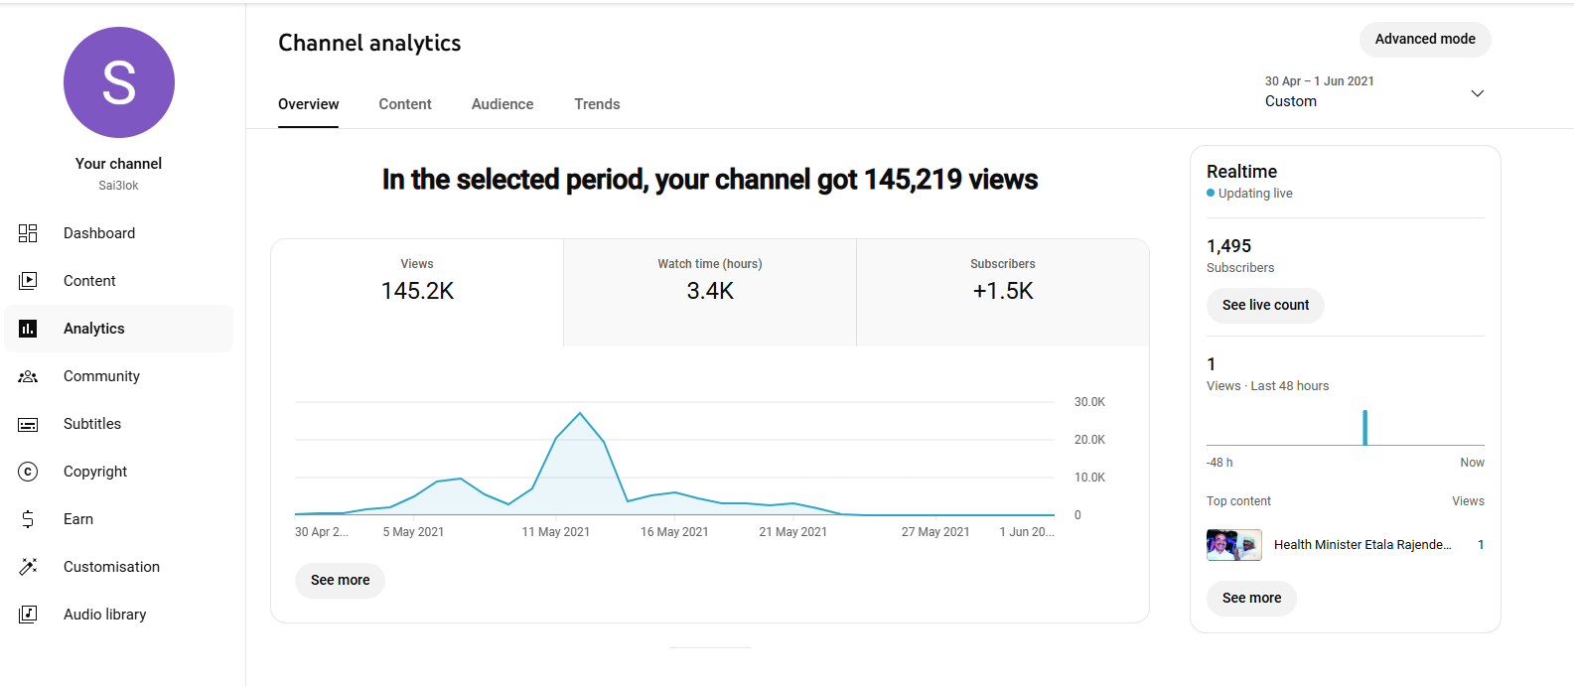Click the Dashboard grid icon
The image size is (1574, 687).
pos(28,233)
